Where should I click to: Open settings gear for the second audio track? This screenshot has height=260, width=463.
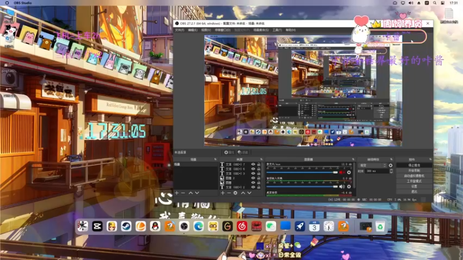tap(349, 187)
